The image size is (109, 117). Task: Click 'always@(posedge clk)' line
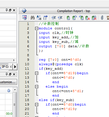(x=61, y=64)
